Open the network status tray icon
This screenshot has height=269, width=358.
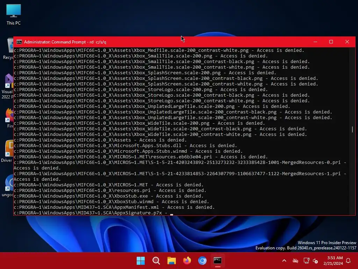tap(306, 261)
